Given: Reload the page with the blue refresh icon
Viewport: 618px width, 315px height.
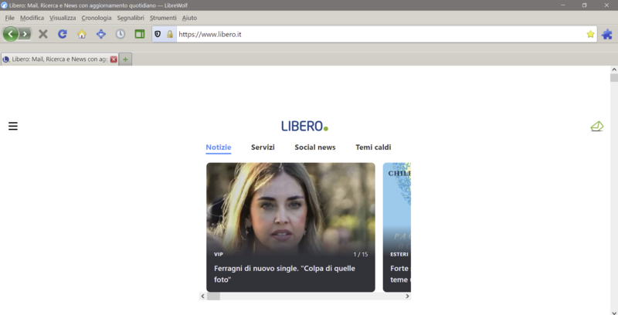Looking at the screenshot, I should point(63,34).
